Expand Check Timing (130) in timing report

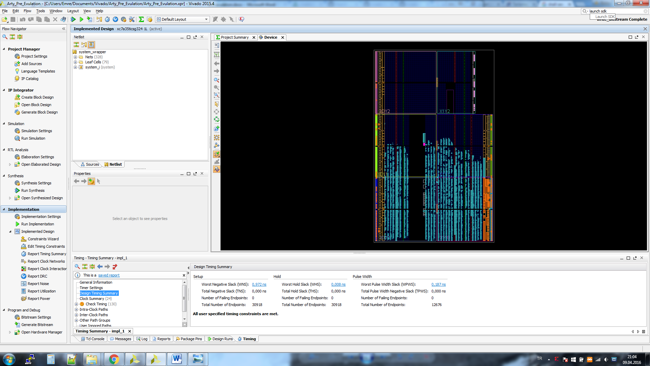(x=76, y=304)
